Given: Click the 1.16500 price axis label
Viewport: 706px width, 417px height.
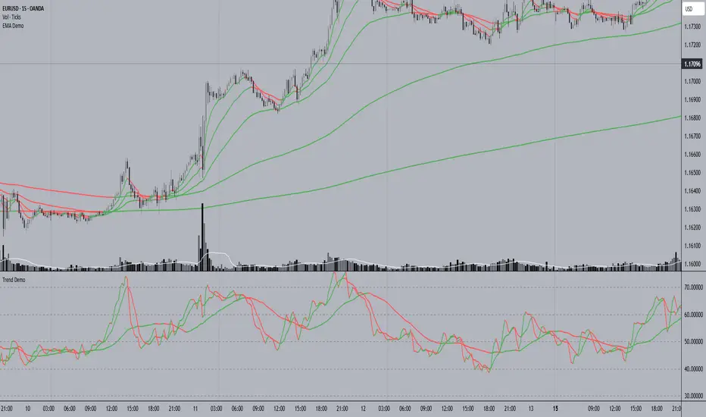Looking at the screenshot, I should point(692,173).
